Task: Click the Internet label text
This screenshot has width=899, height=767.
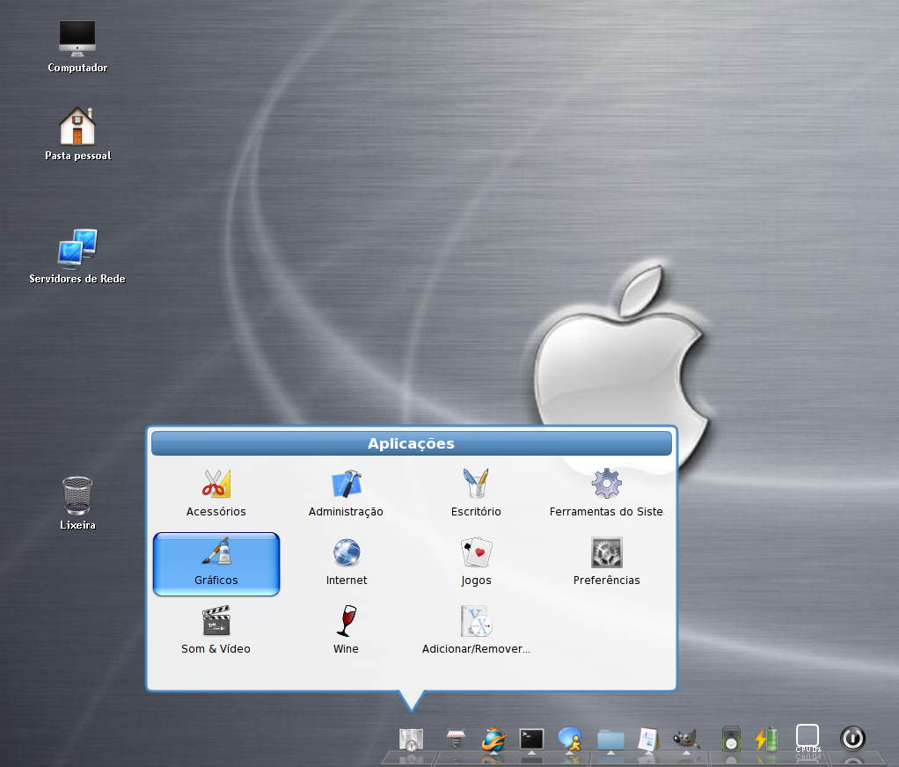Action: (x=347, y=581)
